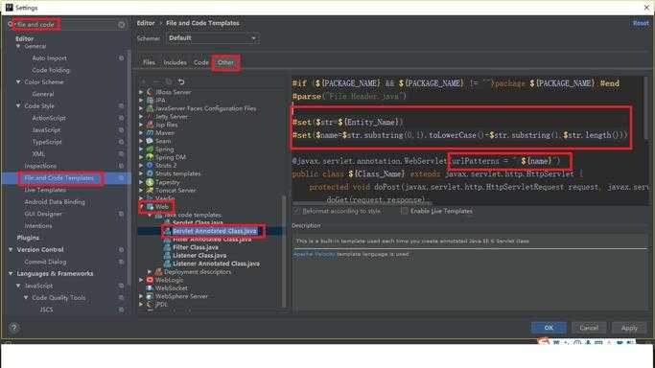This screenshot has width=655, height=368.
Task: Select the Plugins settings section
Action: 28,238
